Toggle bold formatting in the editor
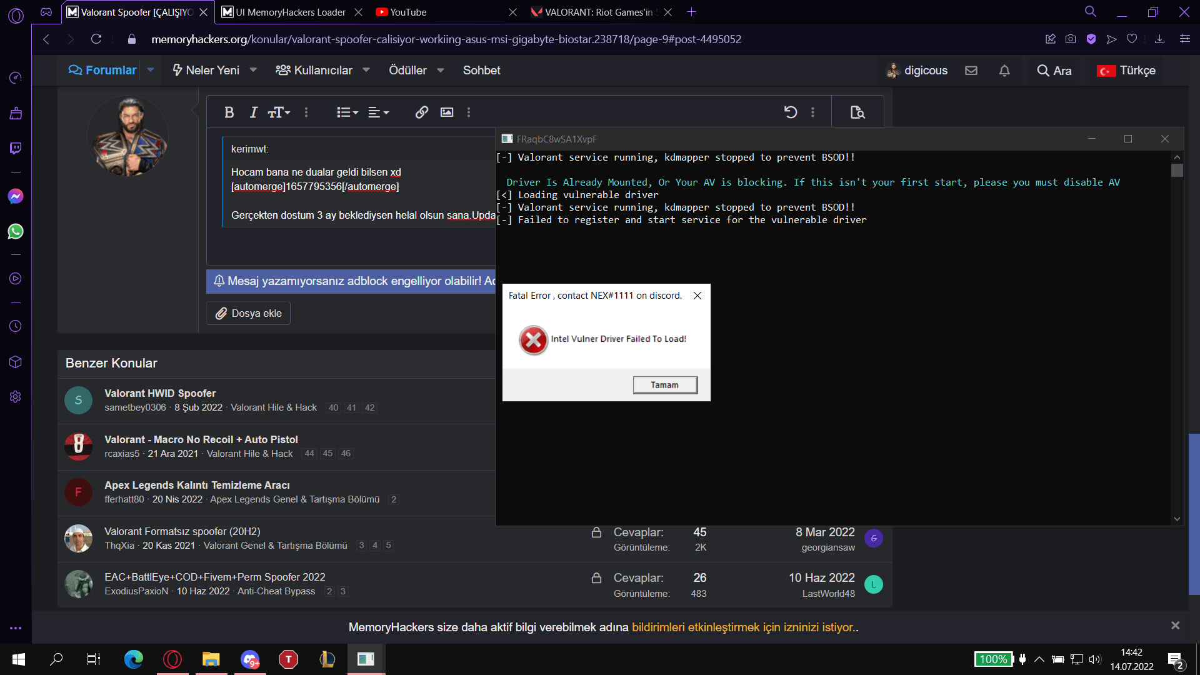Viewport: 1200px width, 675px height. (x=229, y=112)
